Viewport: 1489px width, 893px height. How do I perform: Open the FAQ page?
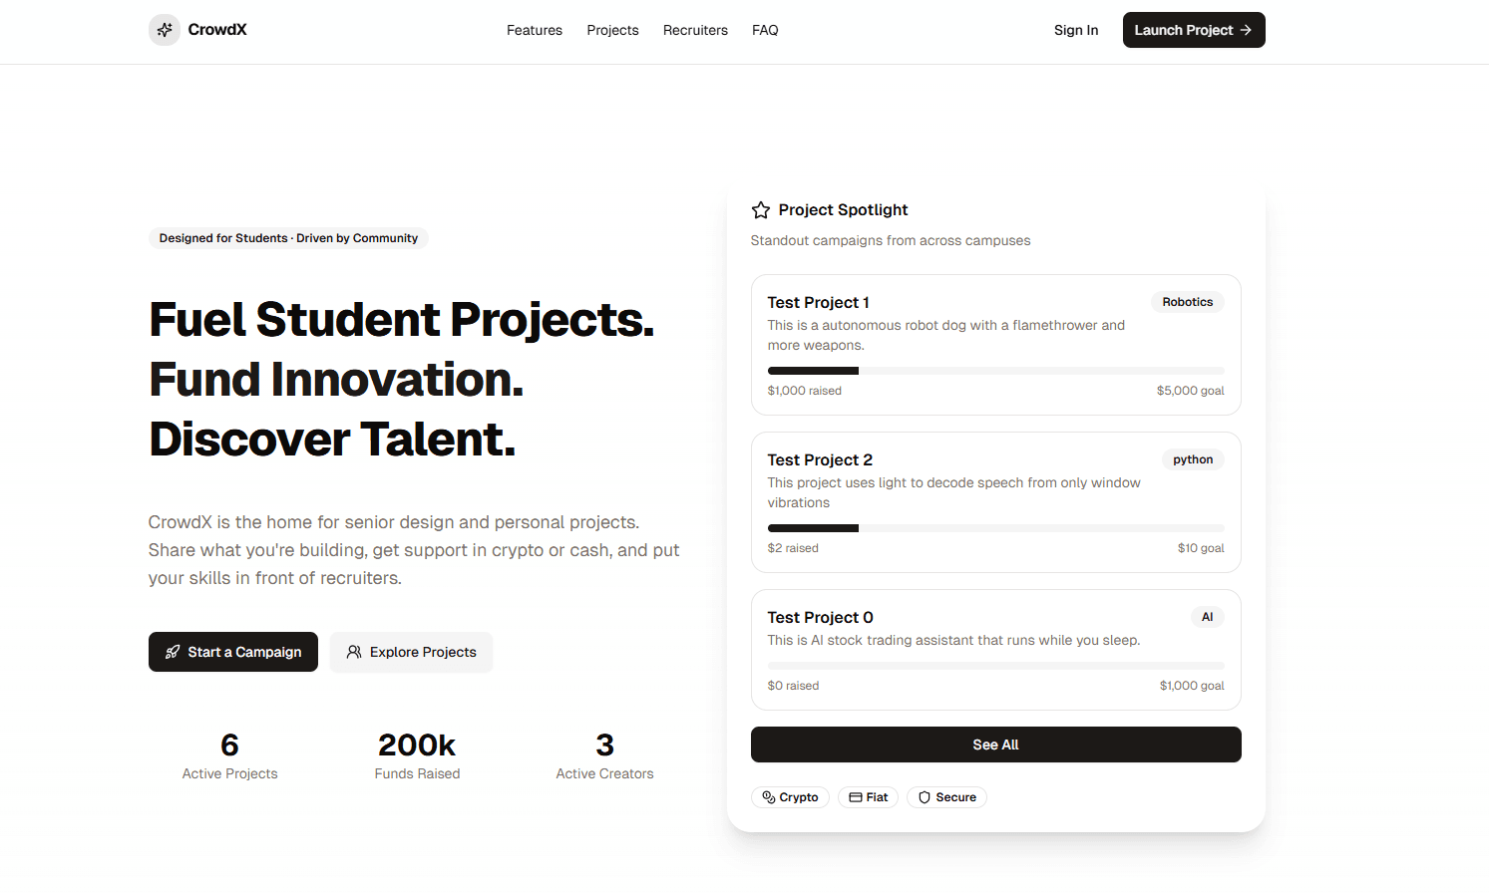click(x=765, y=30)
